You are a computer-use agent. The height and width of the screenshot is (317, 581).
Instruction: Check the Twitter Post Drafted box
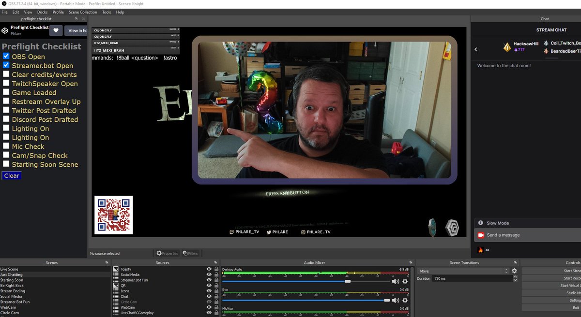tap(6, 110)
